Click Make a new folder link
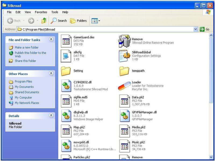 (x=27, y=47)
